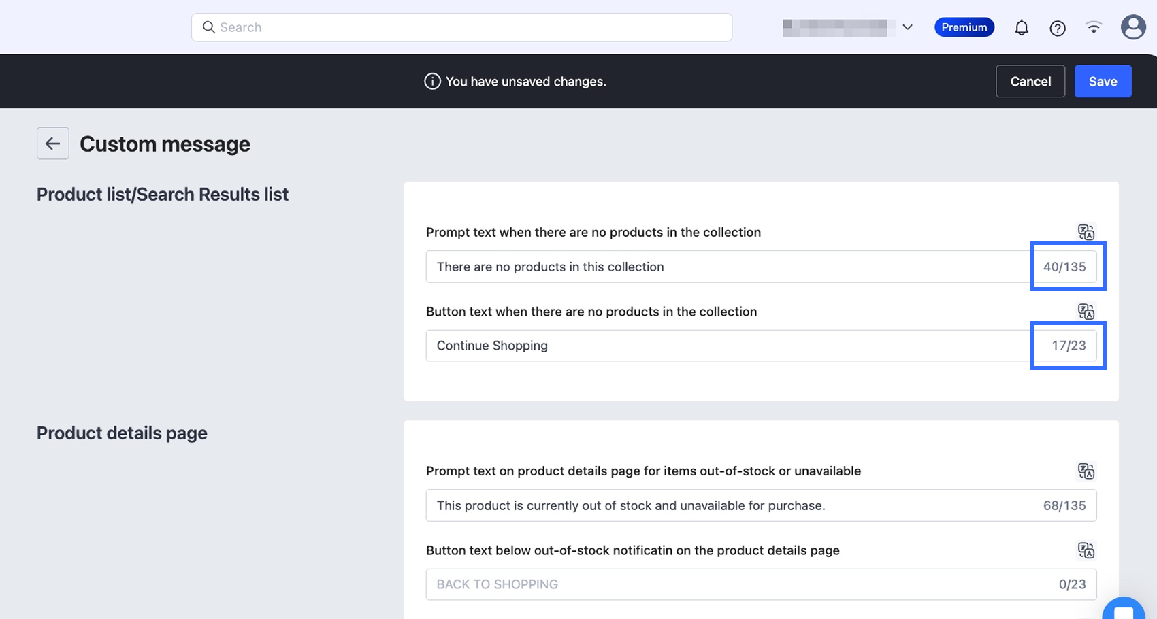Expand the store selector dropdown chevron
Viewport: 1157px width, 619px height.
tap(907, 27)
